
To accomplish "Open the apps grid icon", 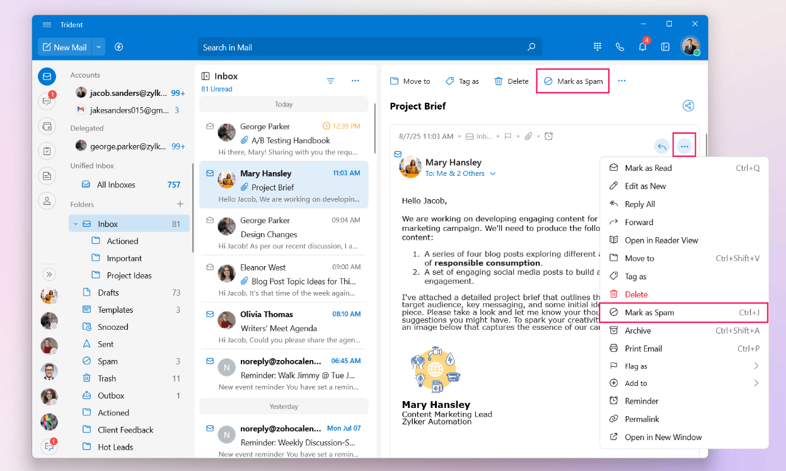I will [x=598, y=47].
